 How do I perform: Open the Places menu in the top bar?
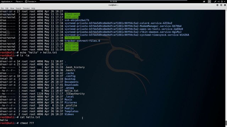(x=19, y=1)
